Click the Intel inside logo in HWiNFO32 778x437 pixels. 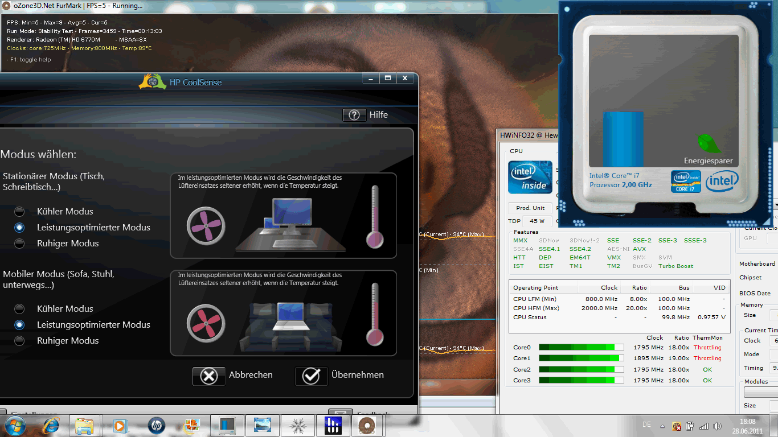(x=530, y=177)
